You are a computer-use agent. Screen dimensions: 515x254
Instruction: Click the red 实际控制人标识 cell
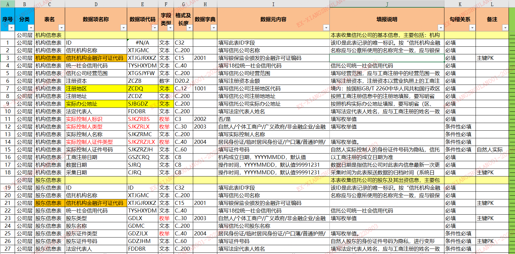pos(96,119)
